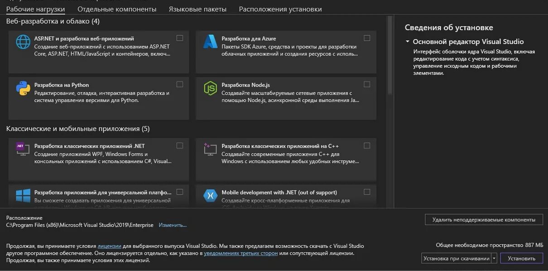Enable the ASP.NET web development workload checkbox
This screenshot has width=548, height=271.
(180, 38)
